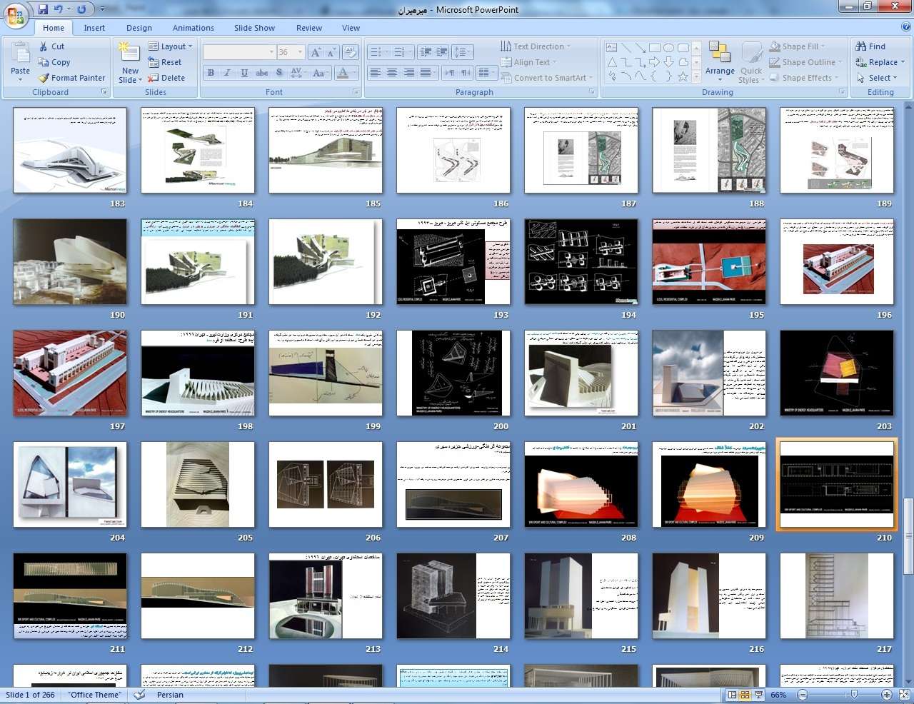Open the font size dropdown showing 36
The image size is (914, 704).
pos(291,52)
